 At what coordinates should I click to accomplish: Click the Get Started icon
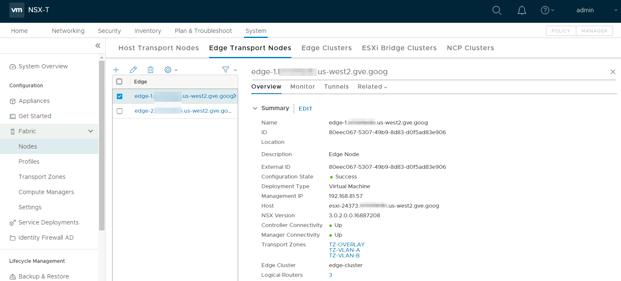[x=13, y=116]
